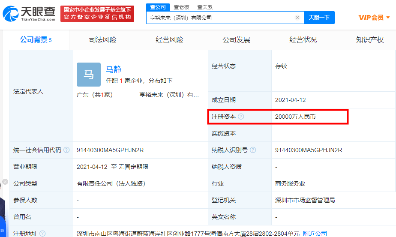Clear the search box with the X icon
Viewport: 396px width, 237px height.
pos(297,18)
